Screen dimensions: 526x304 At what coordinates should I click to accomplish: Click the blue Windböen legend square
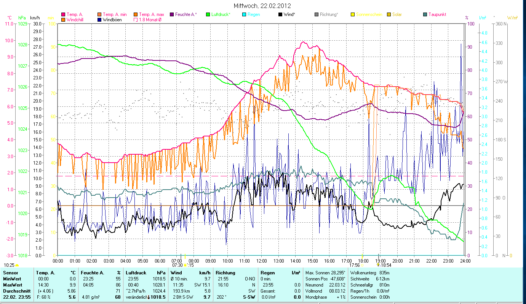click(100, 19)
